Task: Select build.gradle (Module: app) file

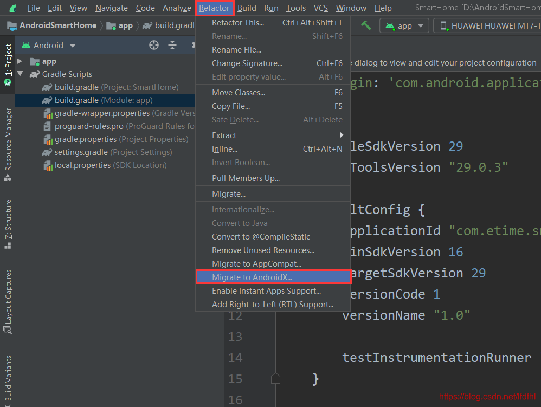Action: pos(105,100)
